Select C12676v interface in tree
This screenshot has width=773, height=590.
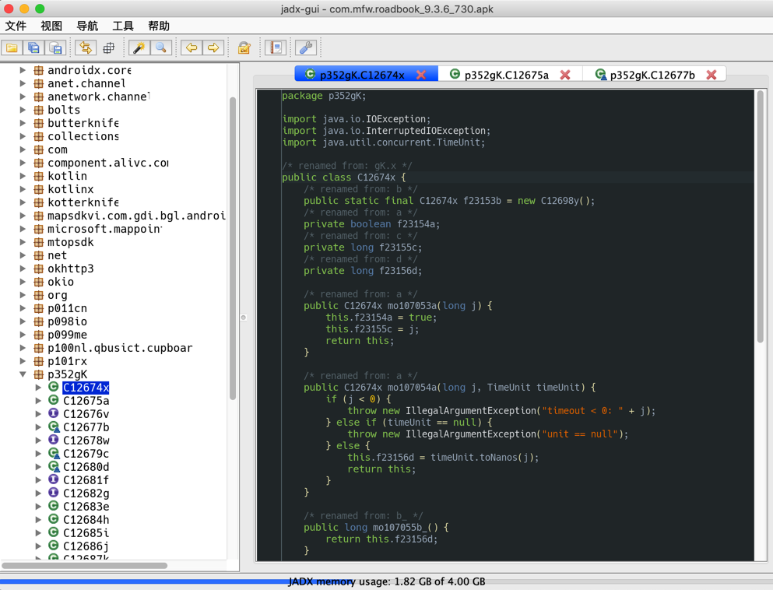tap(86, 414)
